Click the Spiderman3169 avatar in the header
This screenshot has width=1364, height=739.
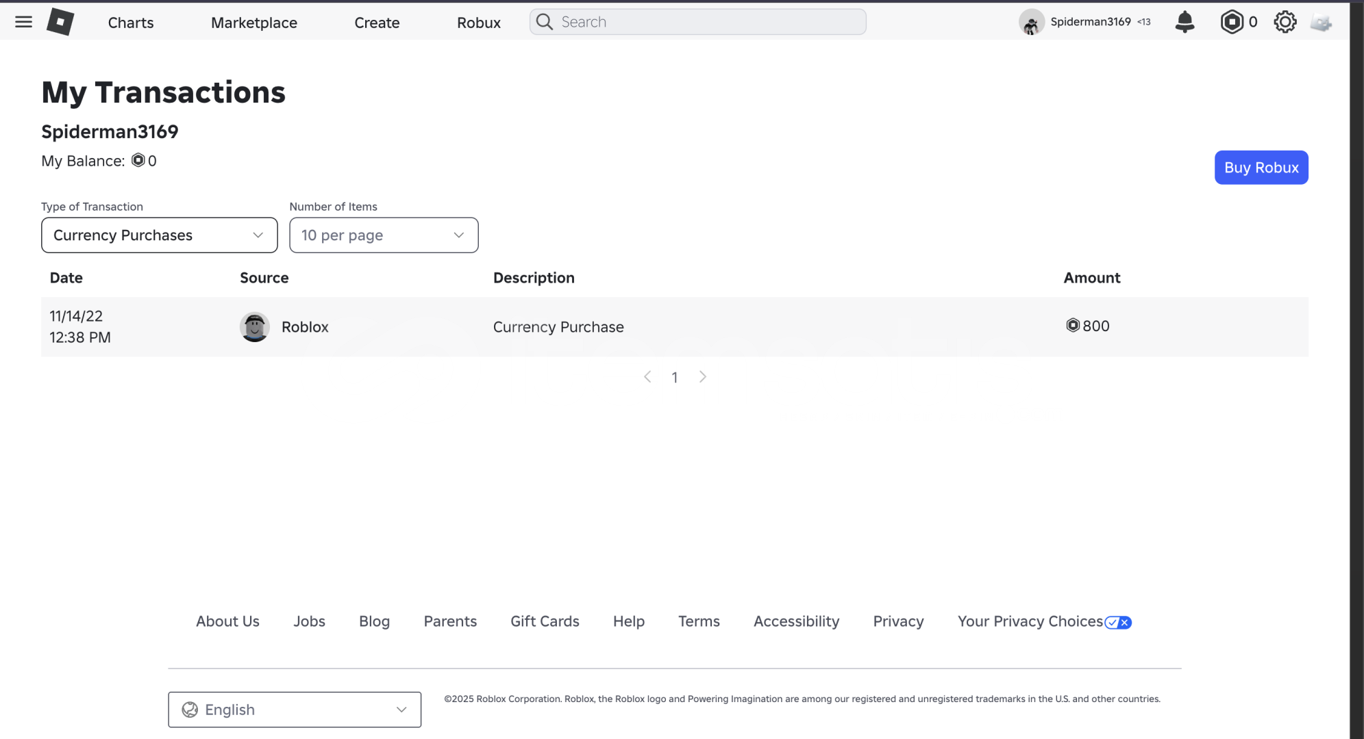pyautogui.click(x=1032, y=22)
